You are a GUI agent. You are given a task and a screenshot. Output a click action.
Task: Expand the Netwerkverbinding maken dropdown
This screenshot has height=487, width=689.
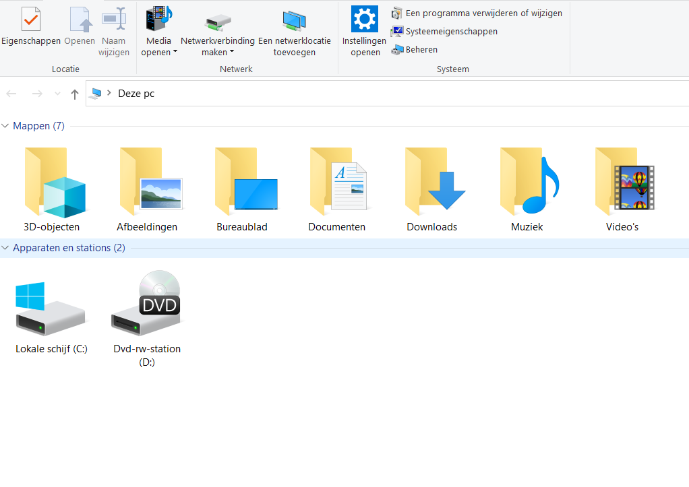232,53
